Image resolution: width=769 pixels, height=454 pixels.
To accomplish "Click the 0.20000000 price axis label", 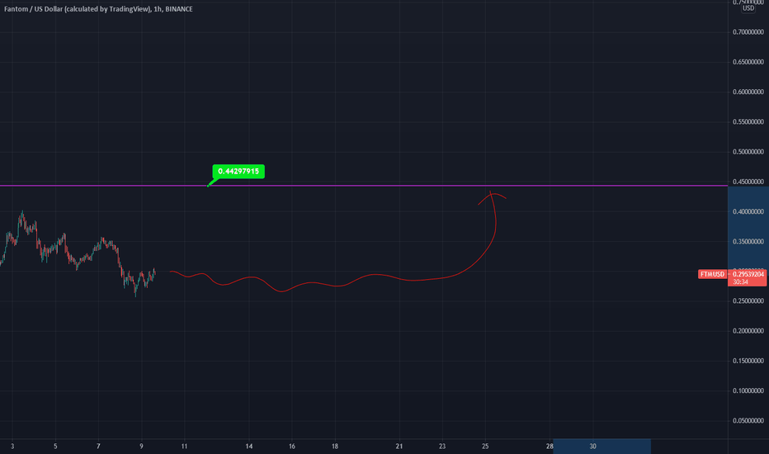I will coord(748,331).
